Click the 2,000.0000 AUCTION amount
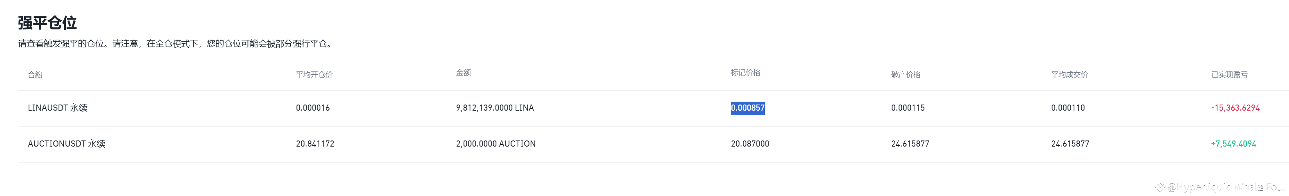The height and width of the screenshot is (196, 1289). click(x=495, y=144)
